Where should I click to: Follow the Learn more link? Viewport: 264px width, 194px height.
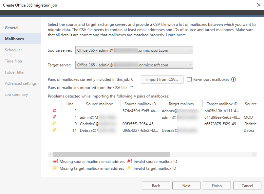point(177,35)
